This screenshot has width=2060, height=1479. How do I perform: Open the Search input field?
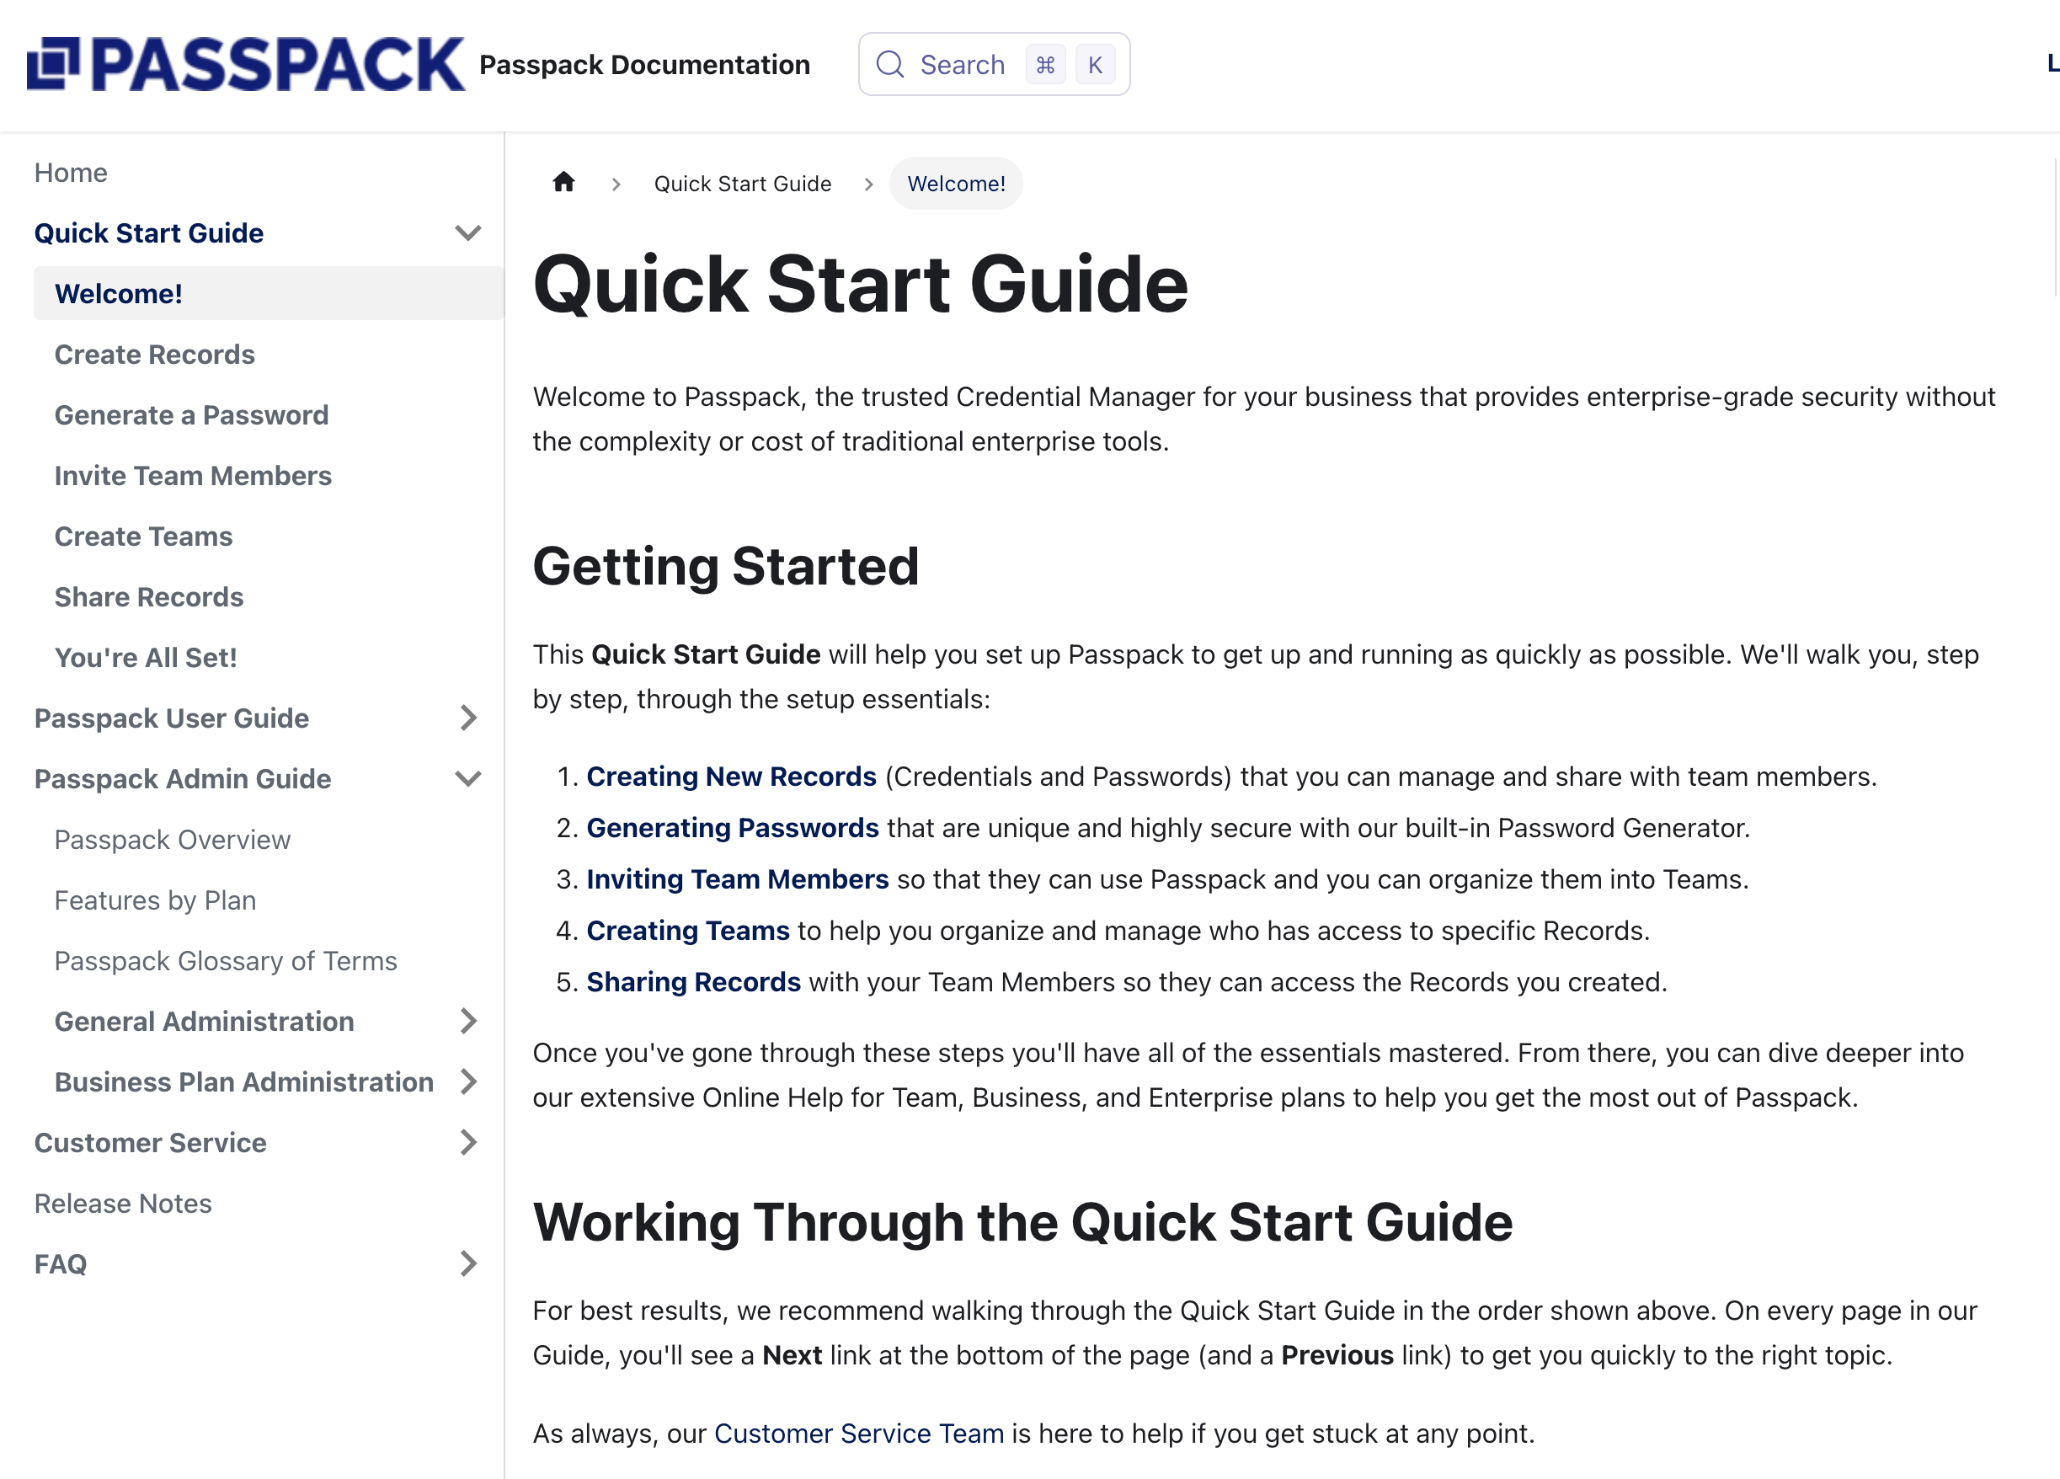click(x=963, y=65)
